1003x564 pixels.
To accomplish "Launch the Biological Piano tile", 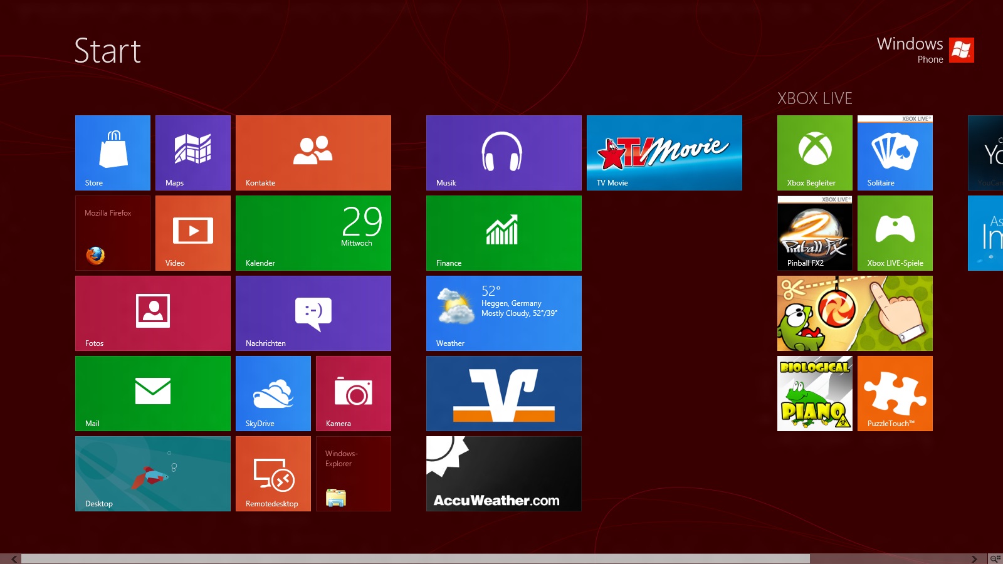I will coord(815,394).
